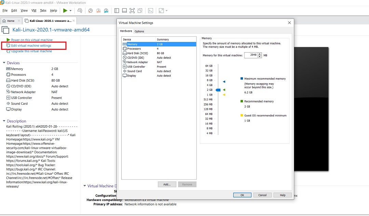The image size is (369, 216).
Task: Open the File menu
Action: (5, 11)
